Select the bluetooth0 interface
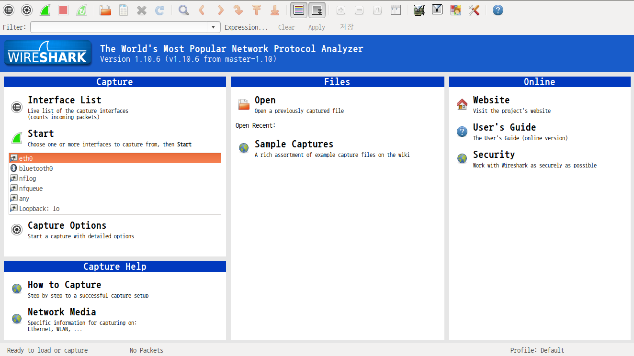The image size is (634, 356). point(115,168)
